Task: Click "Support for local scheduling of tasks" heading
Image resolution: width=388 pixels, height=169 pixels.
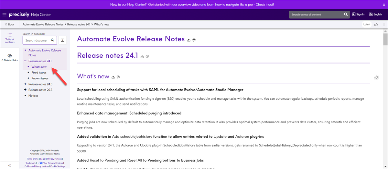Action: (160, 90)
